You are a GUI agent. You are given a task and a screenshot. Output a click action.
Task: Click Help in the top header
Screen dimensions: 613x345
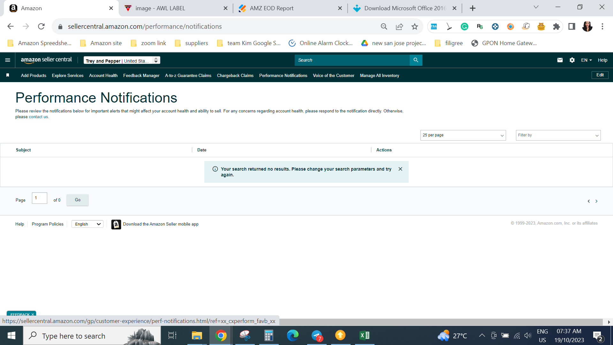[x=602, y=60]
